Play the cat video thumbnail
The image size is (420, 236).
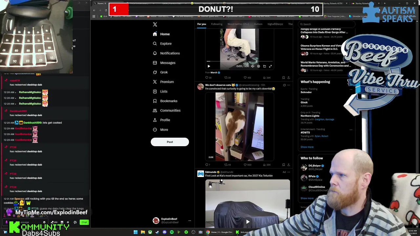pos(240,127)
